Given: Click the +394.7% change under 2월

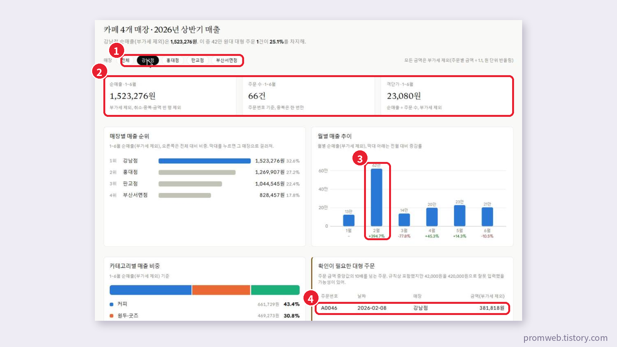Looking at the screenshot, I should 376,236.
